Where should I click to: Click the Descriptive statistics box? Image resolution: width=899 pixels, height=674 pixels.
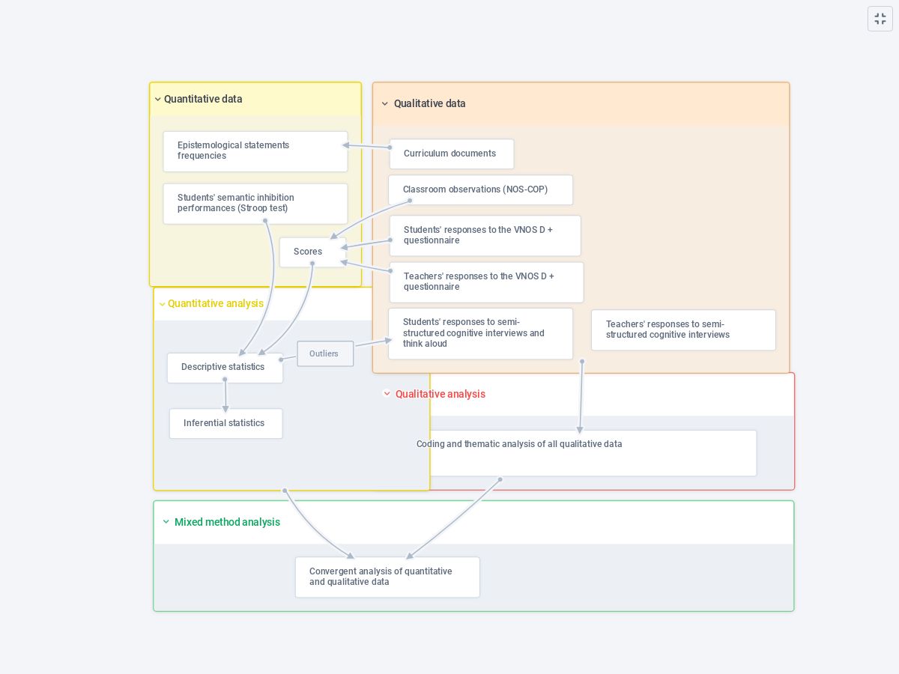(223, 367)
